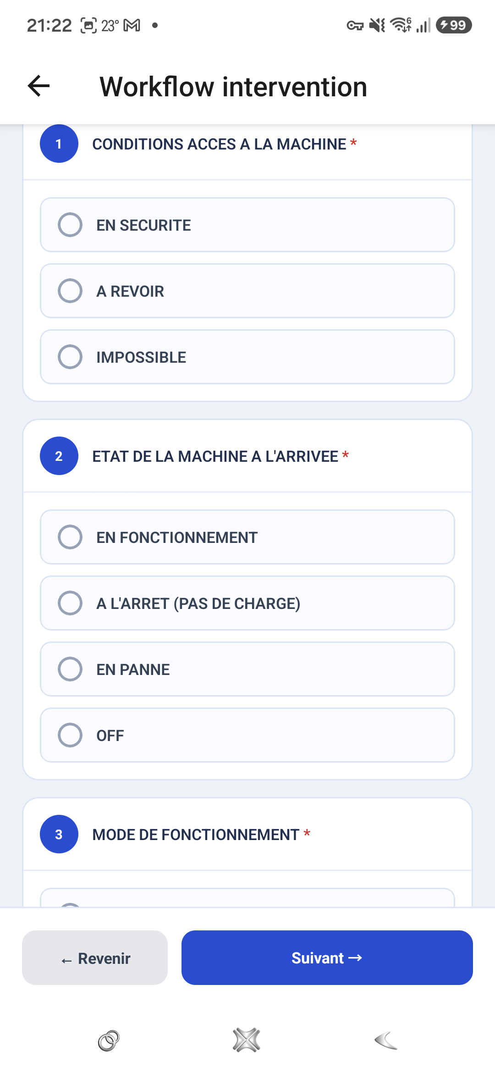Select the OFF machine state

click(x=247, y=735)
